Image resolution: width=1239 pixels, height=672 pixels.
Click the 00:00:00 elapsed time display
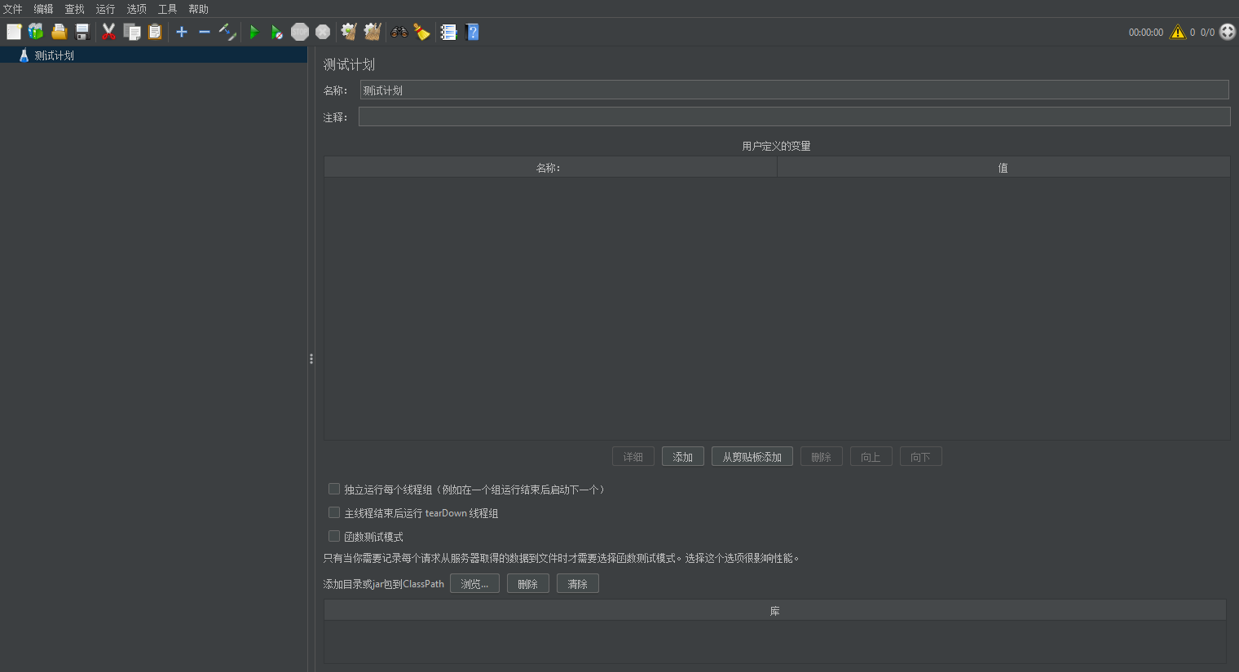pos(1146,33)
